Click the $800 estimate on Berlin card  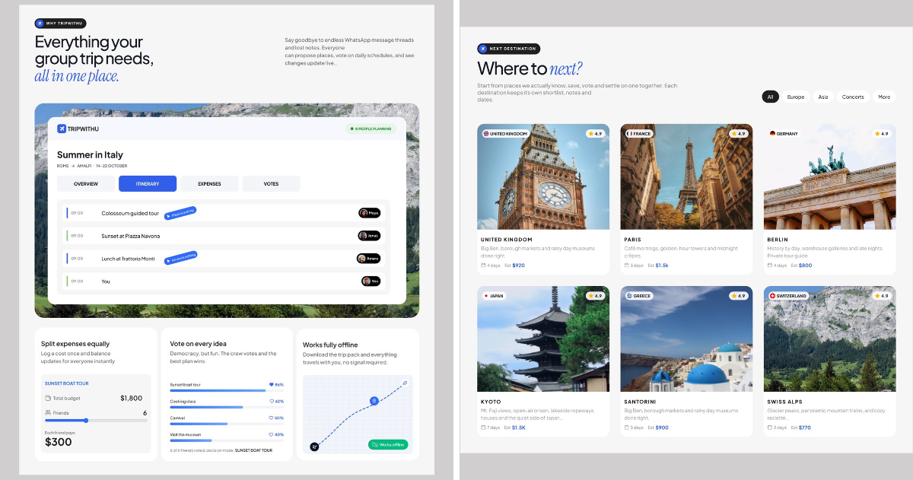coord(805,265)
